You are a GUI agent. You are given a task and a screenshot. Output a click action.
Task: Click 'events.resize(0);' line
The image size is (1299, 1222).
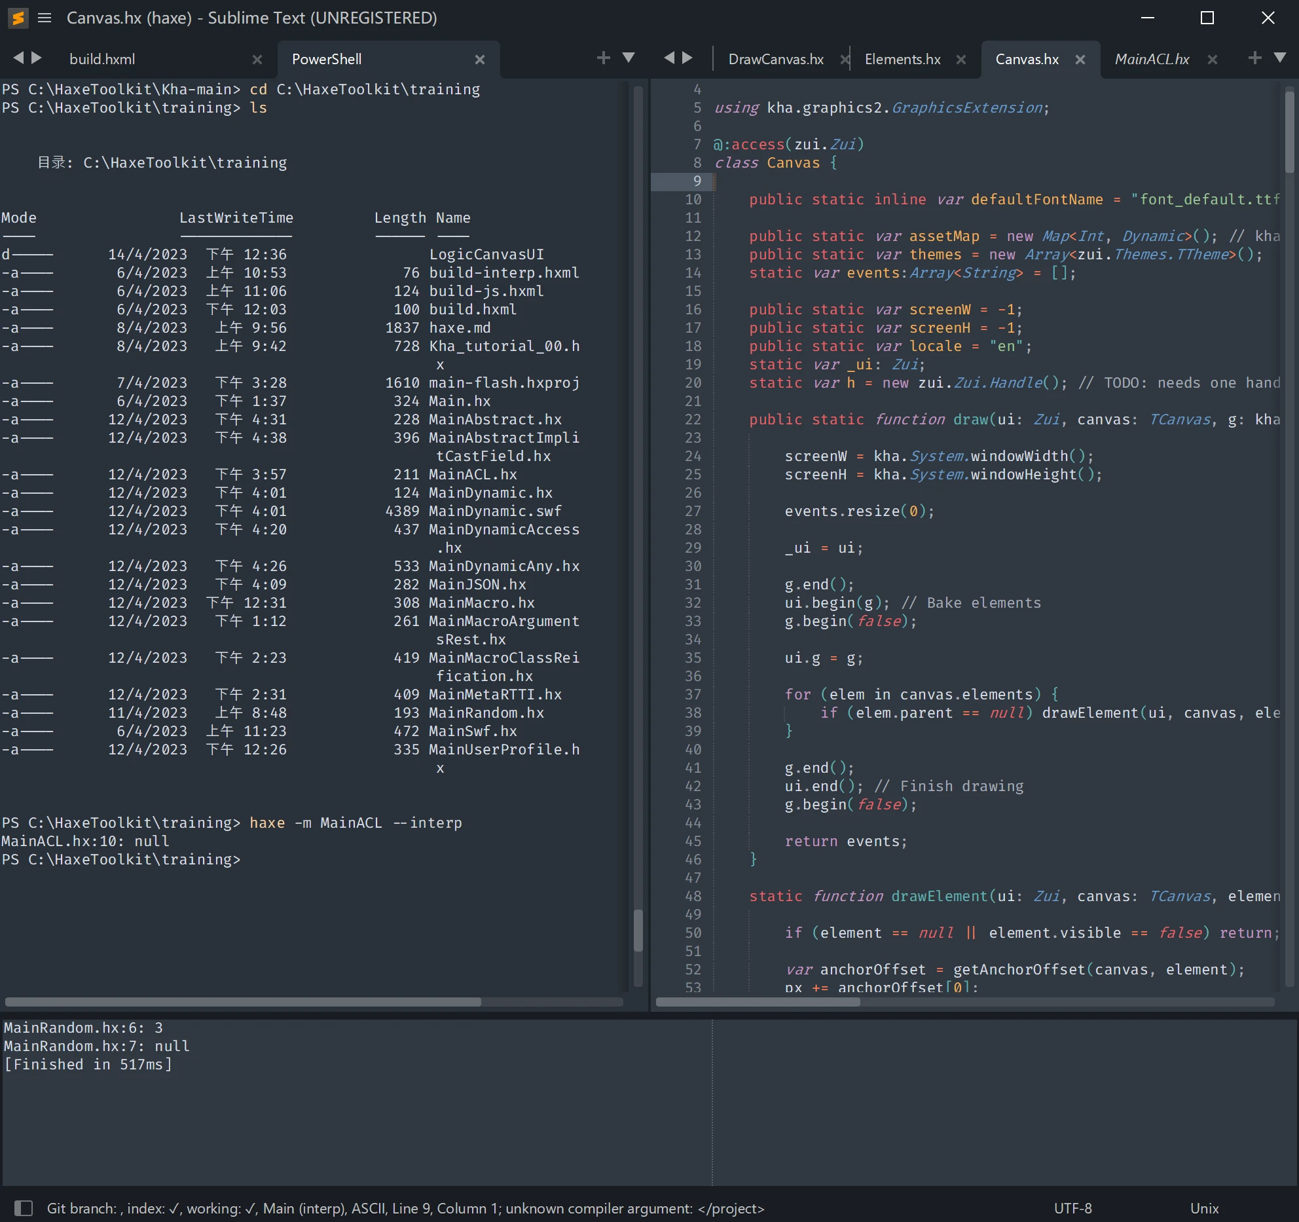pyautogui.click(x=859, y=511)
